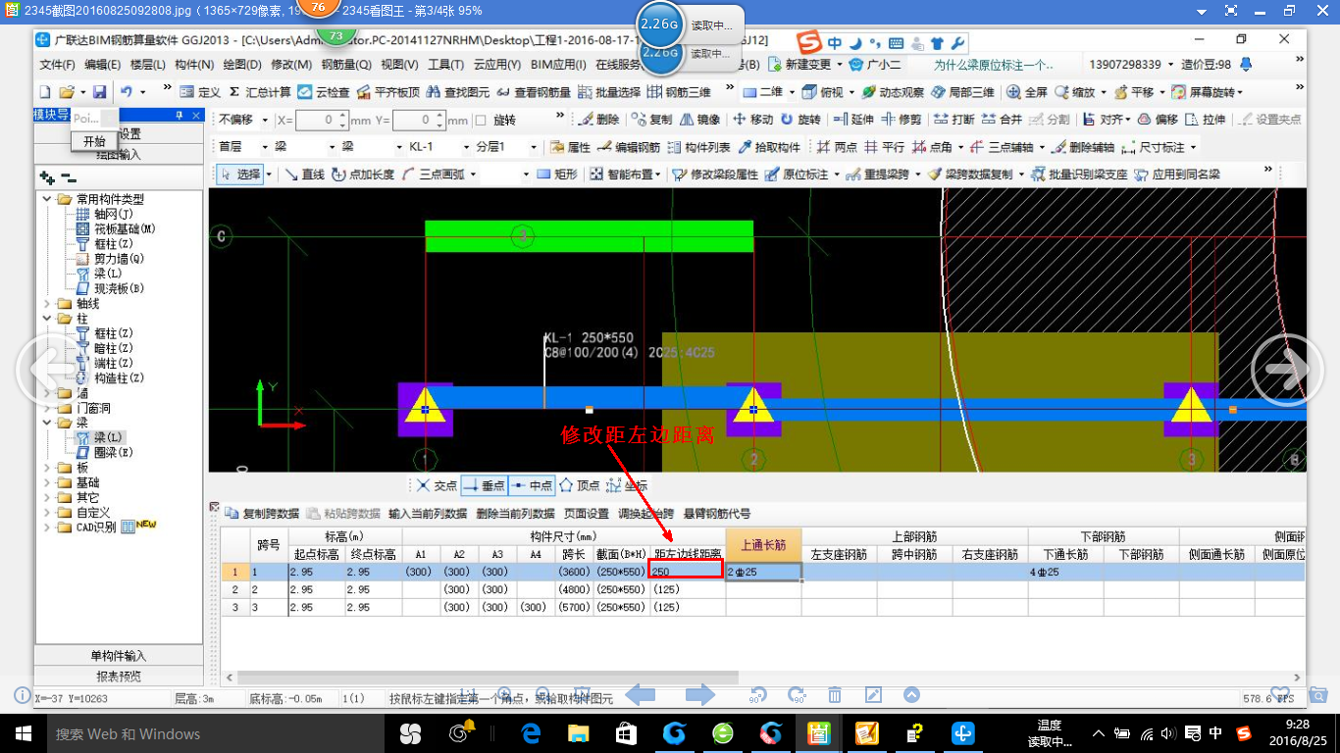Select the 打断 break tool
Screen dimensions: 1340x753
954,120
